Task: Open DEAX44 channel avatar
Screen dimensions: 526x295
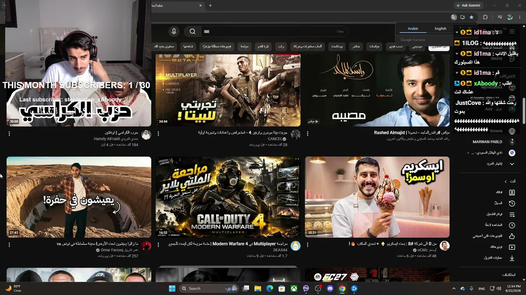Action: [x=295, y=246]
